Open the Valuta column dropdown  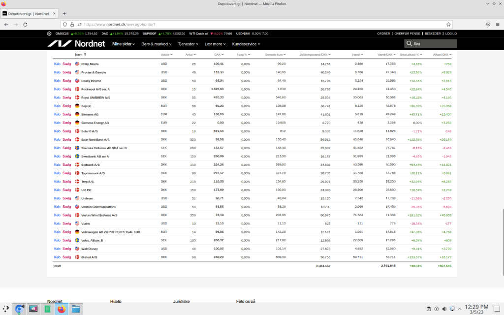pos(166,55)
